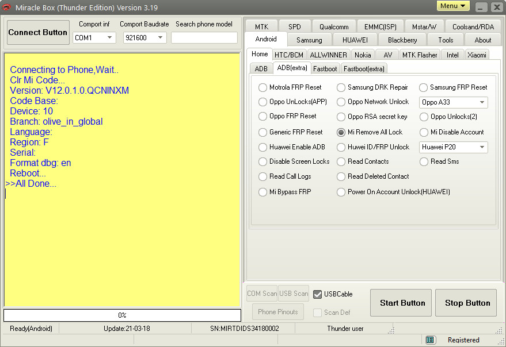The height and width of the screenshot is (347, 506).
Task: Select Read Deleted Contact radio option
Action: point(373,176)
